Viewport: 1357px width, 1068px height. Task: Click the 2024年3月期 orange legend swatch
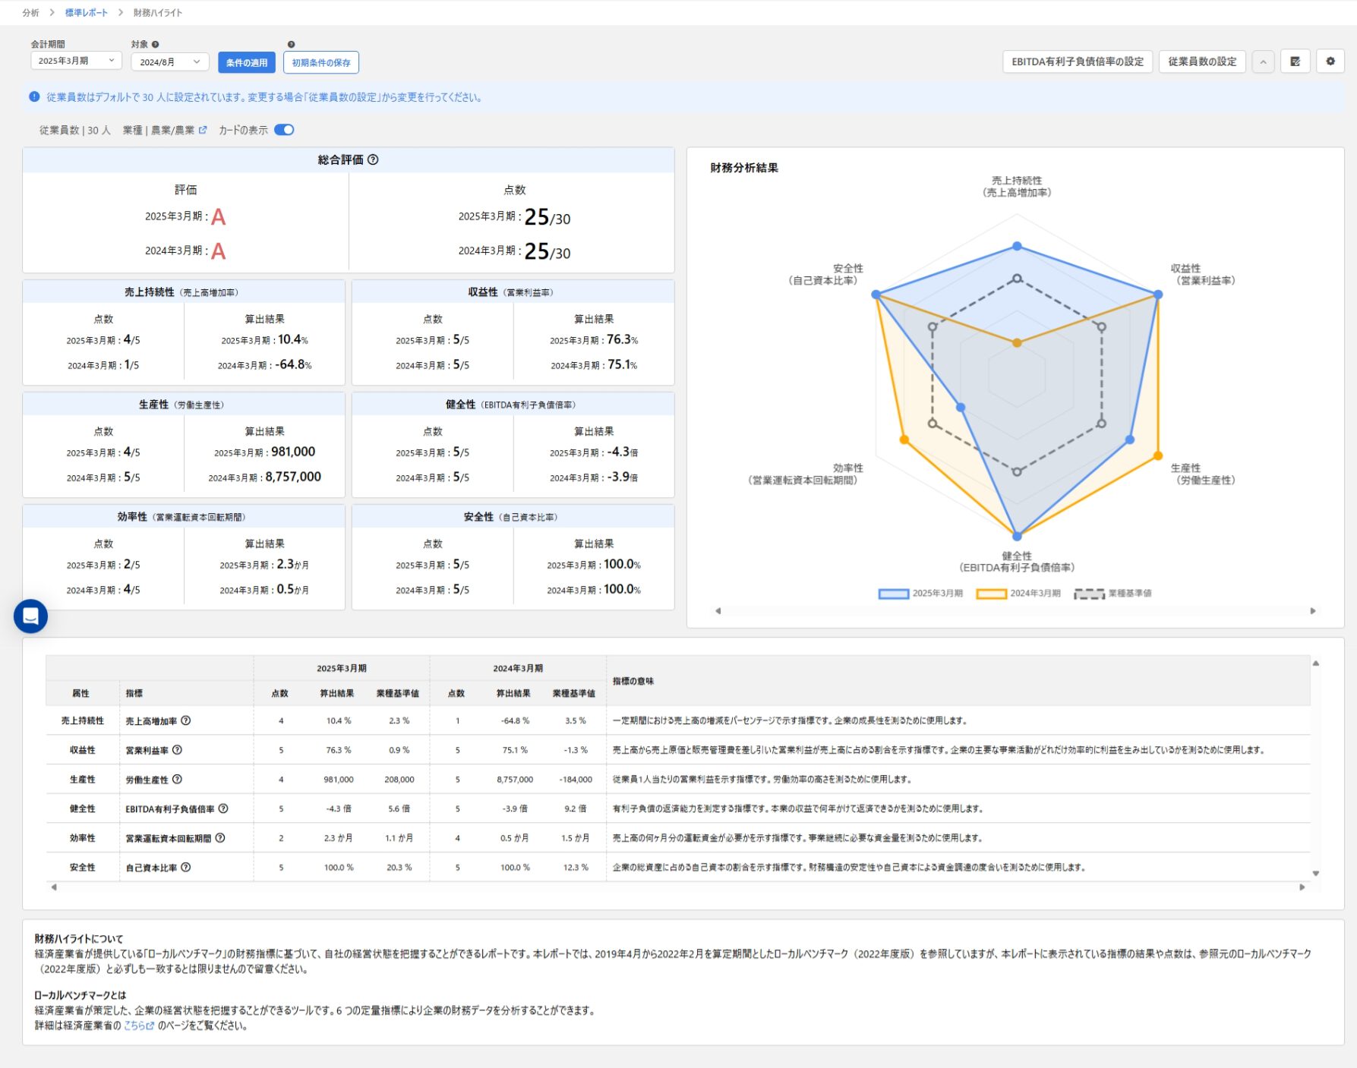point(991,594)
